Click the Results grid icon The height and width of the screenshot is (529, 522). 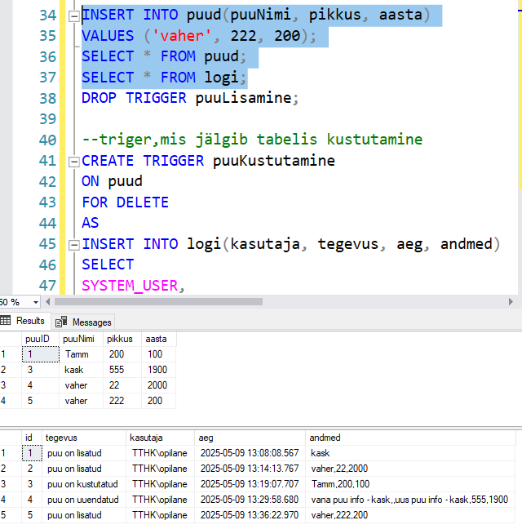7,321
